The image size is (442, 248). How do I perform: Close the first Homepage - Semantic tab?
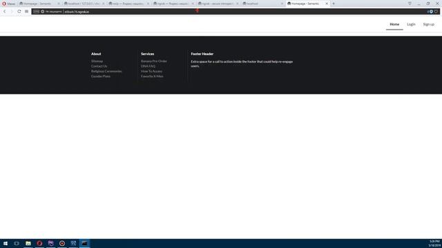click(x=59, y=3)
